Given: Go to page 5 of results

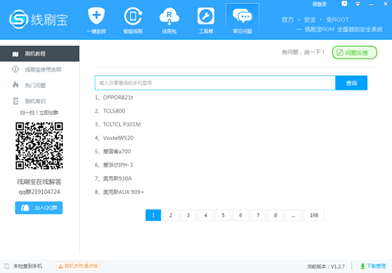Looking at the screenshot, I should click(x=223, y=215).
